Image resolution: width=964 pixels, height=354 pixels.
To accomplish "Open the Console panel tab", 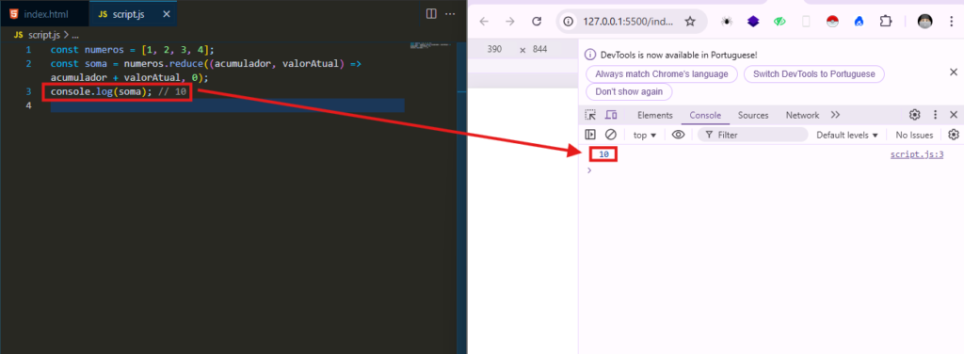I will [705, 115].
